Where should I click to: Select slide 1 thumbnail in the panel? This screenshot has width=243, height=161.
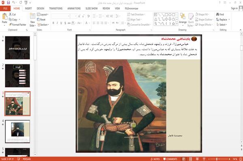17,48
